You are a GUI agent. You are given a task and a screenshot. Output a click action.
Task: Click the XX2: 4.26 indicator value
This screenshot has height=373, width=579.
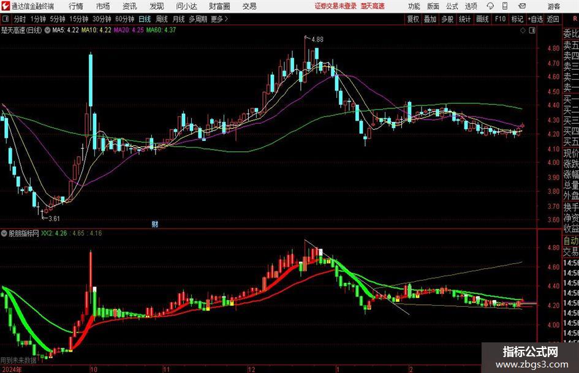tap(54, 233)
